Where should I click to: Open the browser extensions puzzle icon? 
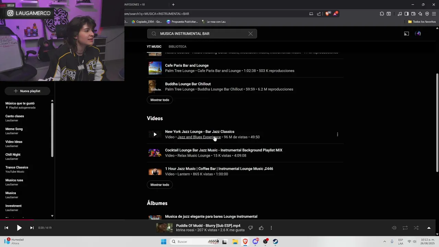382,14
